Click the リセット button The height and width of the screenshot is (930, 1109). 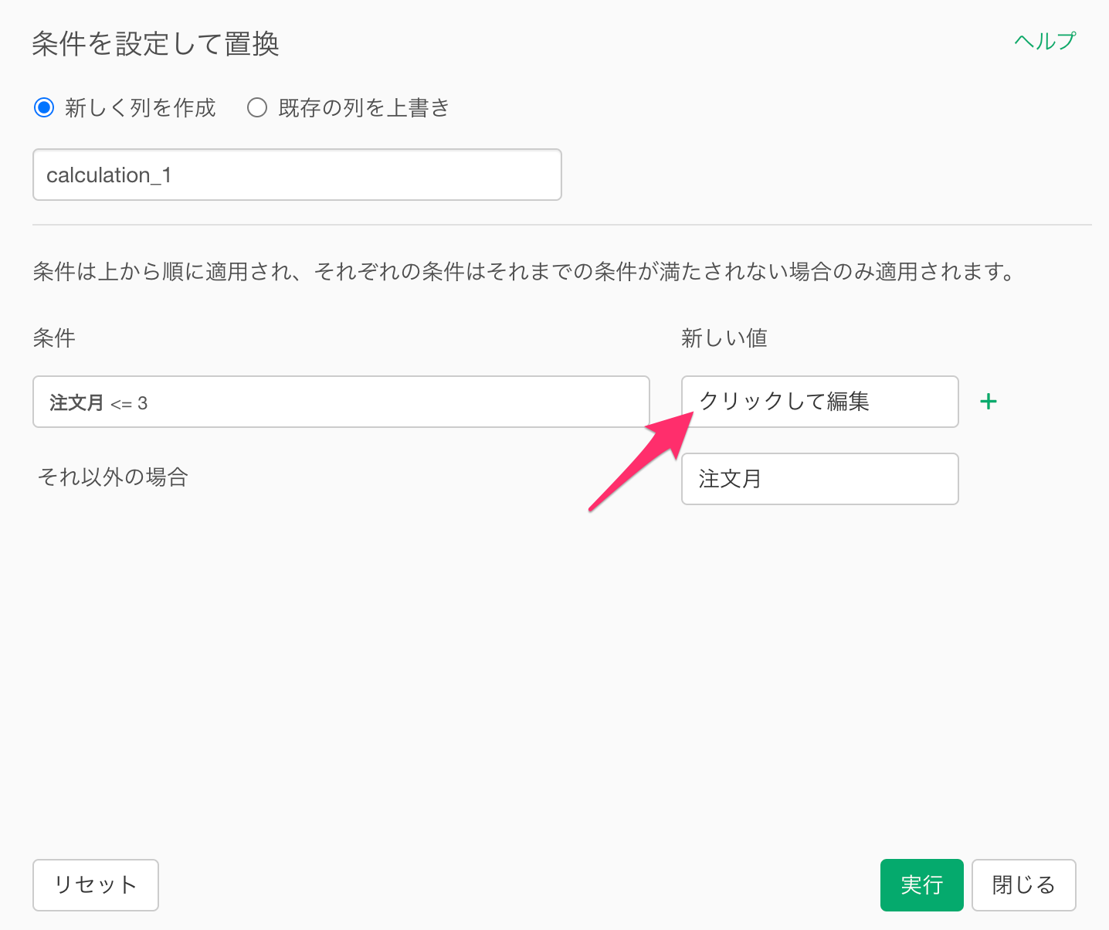click(x=96, y=885)
